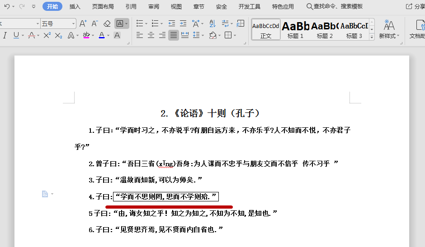Click the Redo arrow icon

[22, 6]
